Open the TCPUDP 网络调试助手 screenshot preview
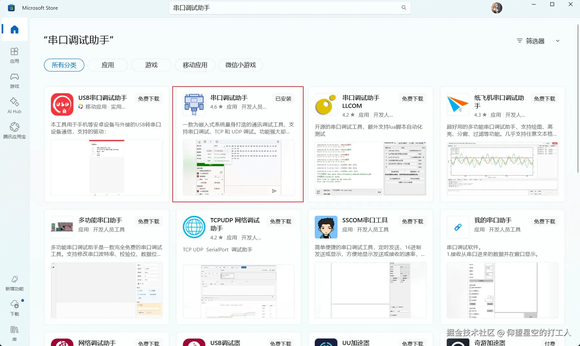Screen dimensions: 580x346 pos(239,292)
